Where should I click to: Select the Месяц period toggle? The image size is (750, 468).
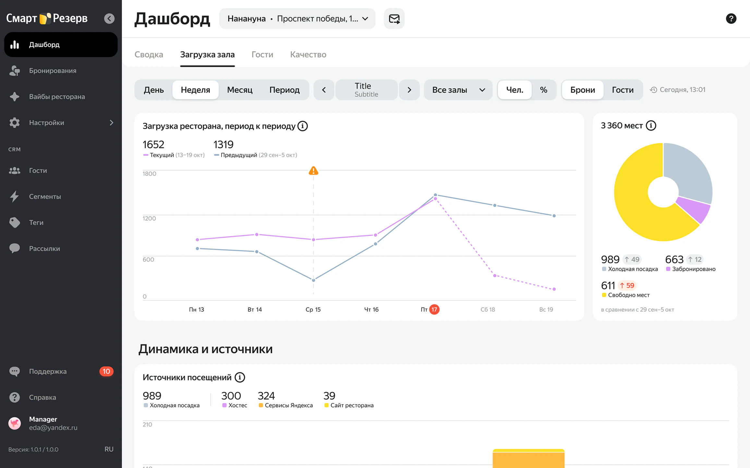(240, 90)
